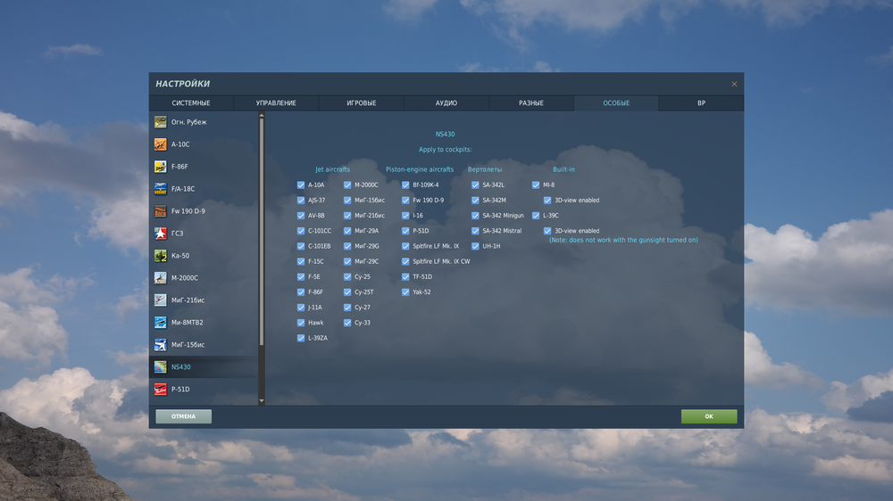Click the module list scrollbar thumb

click(262, 232)
